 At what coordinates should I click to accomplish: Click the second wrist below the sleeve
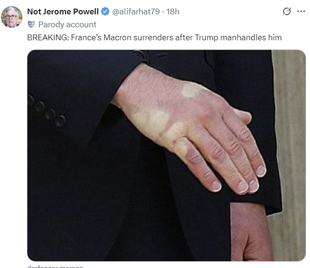click(x=252, y=232)
